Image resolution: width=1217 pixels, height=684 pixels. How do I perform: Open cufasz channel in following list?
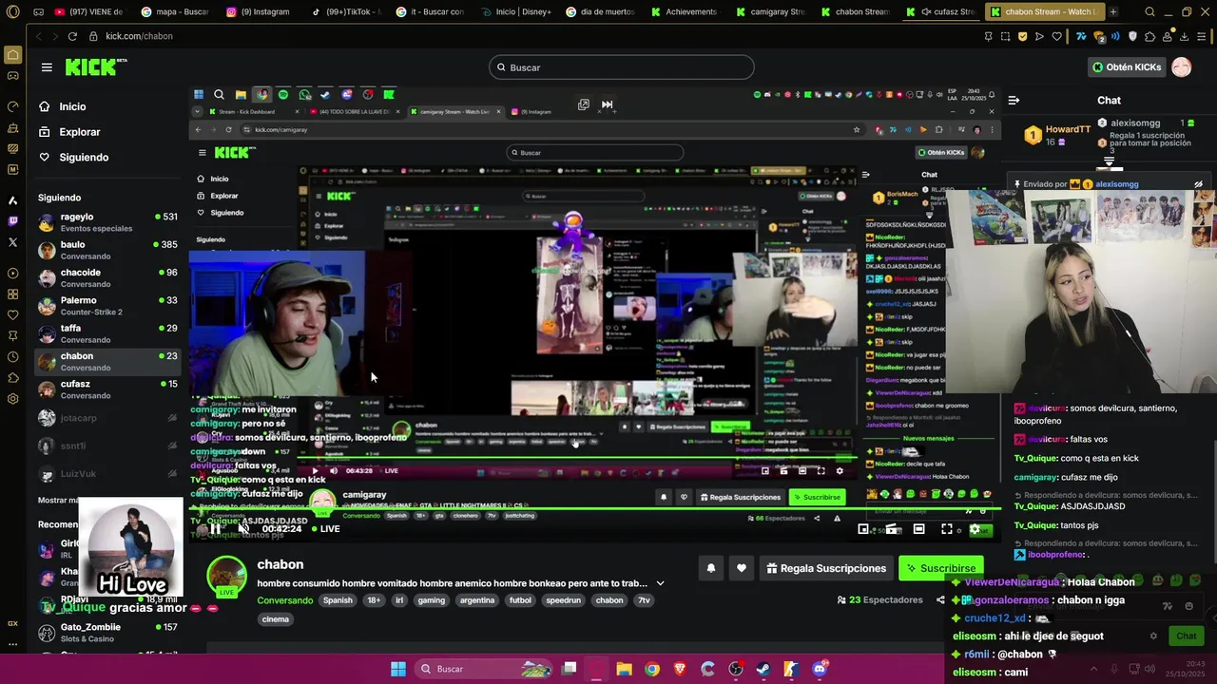[107, 389]
